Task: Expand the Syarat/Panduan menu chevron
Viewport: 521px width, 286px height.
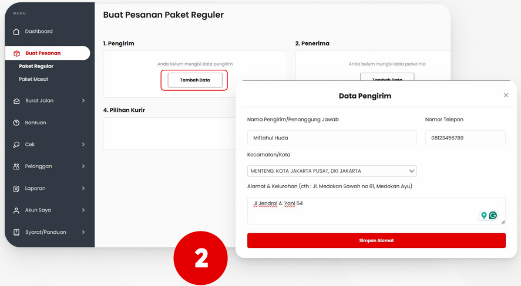Action: pos(83,232)
